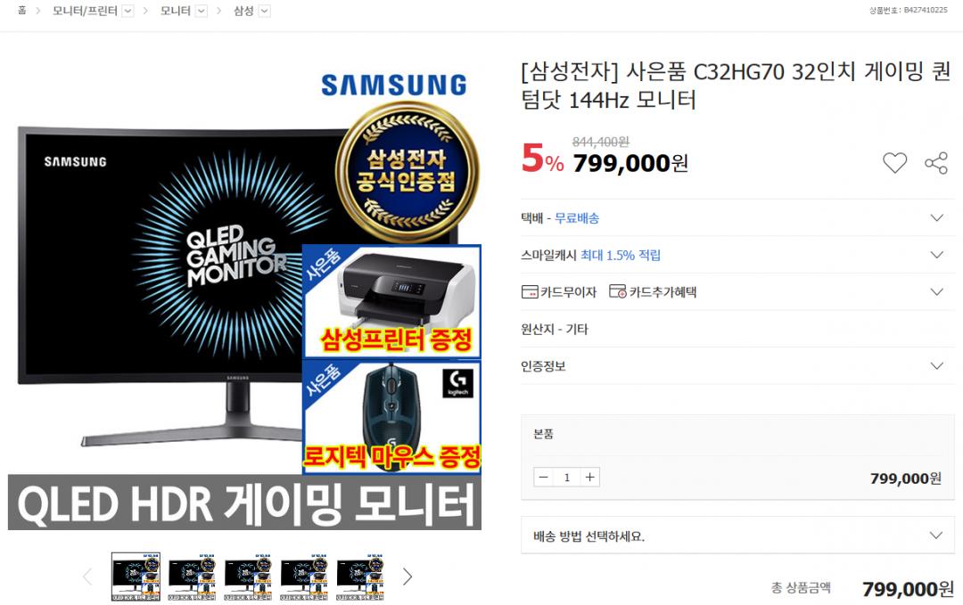Screen dimensions: 963x605
Task: Open the 모니터/프린터 breadcrumb dropdown
Action: tap(128, 11)
